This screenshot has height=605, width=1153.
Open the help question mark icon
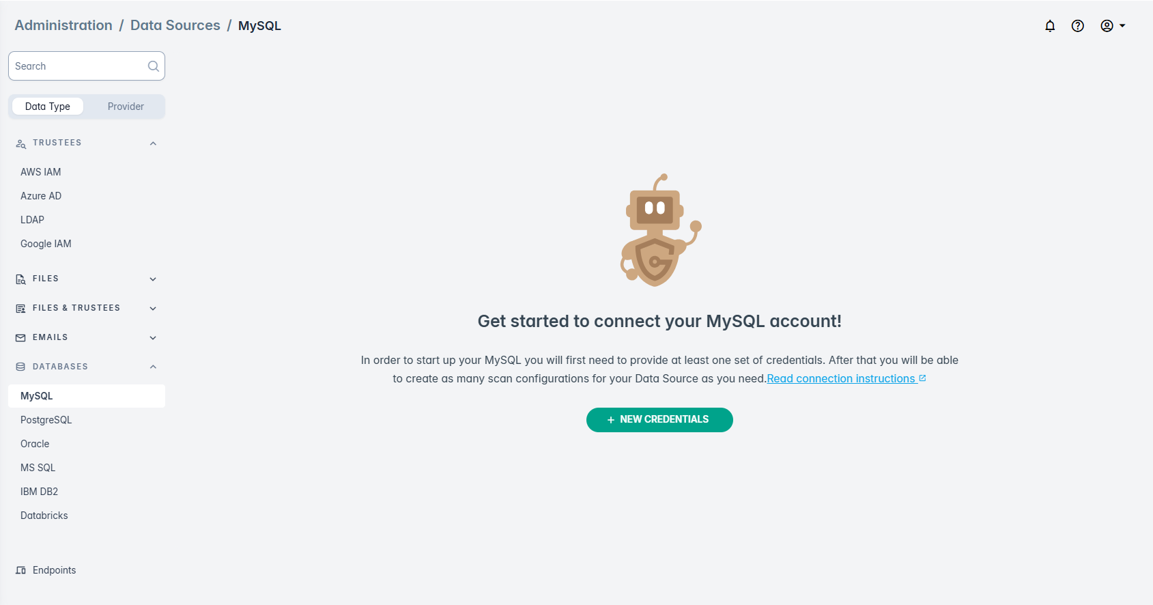coord(1078,26)
